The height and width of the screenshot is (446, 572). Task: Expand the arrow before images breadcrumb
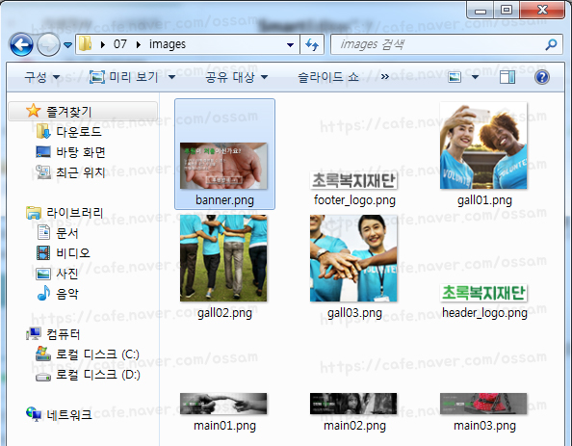[x=139, y=44]
